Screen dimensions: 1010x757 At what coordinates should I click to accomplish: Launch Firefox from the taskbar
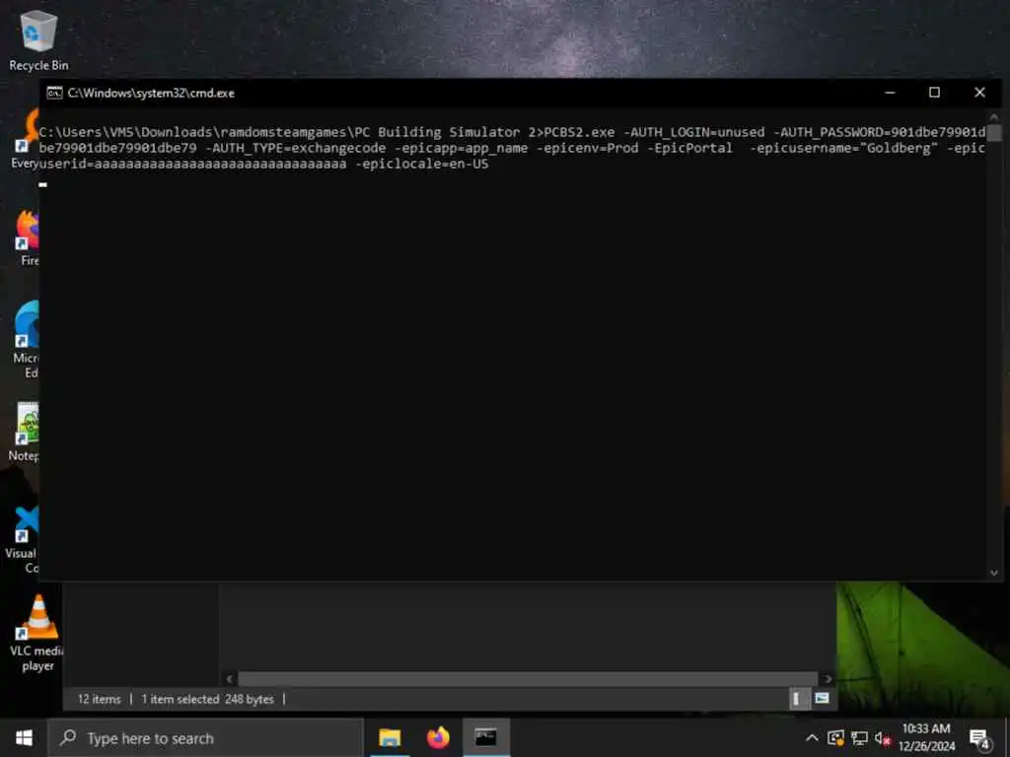point(438,737)
